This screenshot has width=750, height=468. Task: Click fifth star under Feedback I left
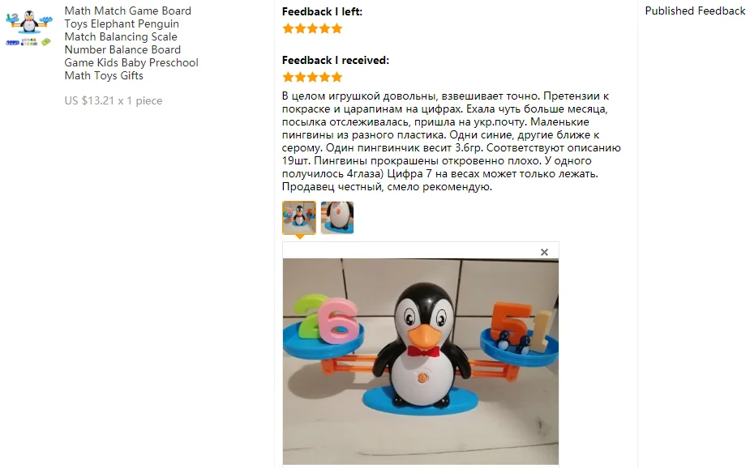(x=336, y=28)
